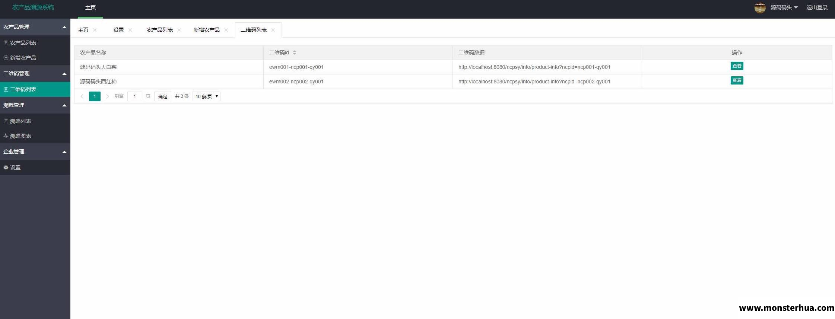Close the 主页 tab
The width and height of the screenshot is (835, 319).
(95, 30)
